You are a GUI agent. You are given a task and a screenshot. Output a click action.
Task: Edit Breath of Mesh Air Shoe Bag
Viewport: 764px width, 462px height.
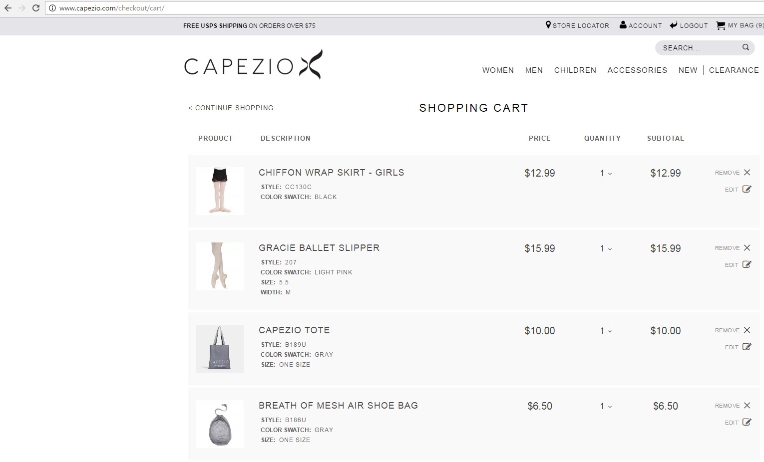pyautogui.click(x=738, y=423)
